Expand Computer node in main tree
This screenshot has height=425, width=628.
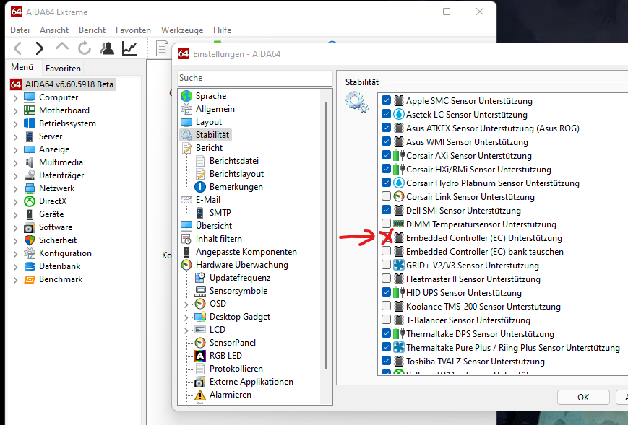16,98
